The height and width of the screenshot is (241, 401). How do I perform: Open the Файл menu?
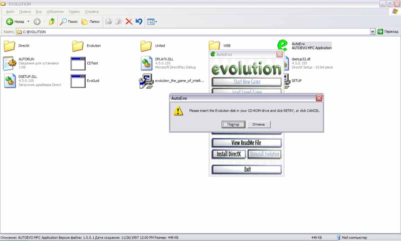point(10,11)
